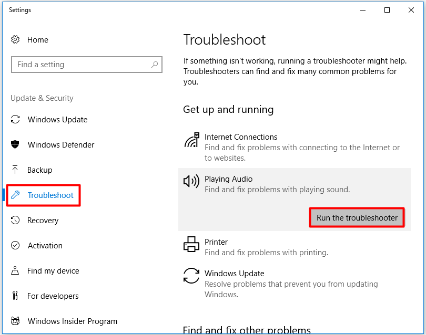Click the search magnifier icon
This screenshot has width=426, height=335.
point(155,65)
